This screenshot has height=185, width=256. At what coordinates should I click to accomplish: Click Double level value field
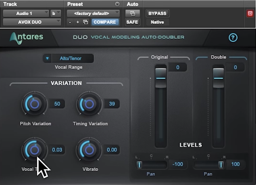point(235,67)
